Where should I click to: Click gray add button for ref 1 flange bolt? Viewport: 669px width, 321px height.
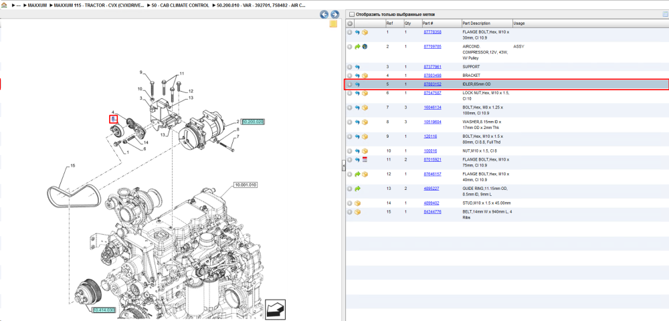click(349, 32)
